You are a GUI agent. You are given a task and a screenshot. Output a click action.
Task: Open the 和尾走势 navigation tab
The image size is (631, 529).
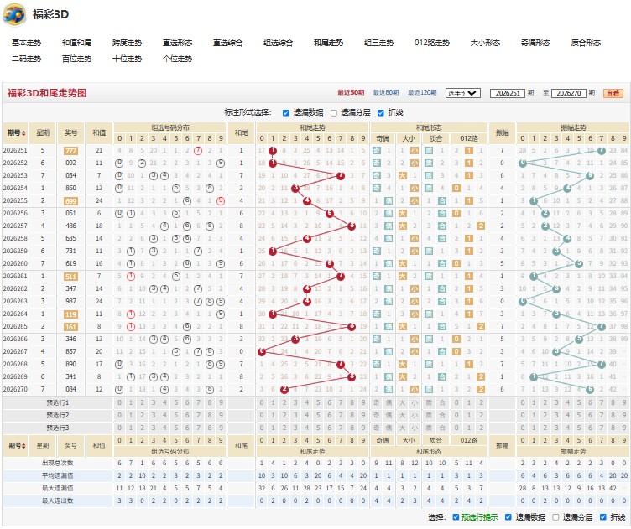coord(328,43)
